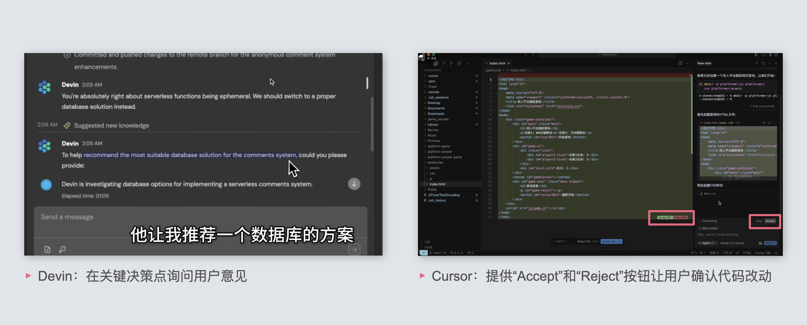The height and width of the screenshot is (325, 807).
Task: Expand the activity bar overflow chevron
Action: pyautogui.click(x=467, y=63)
